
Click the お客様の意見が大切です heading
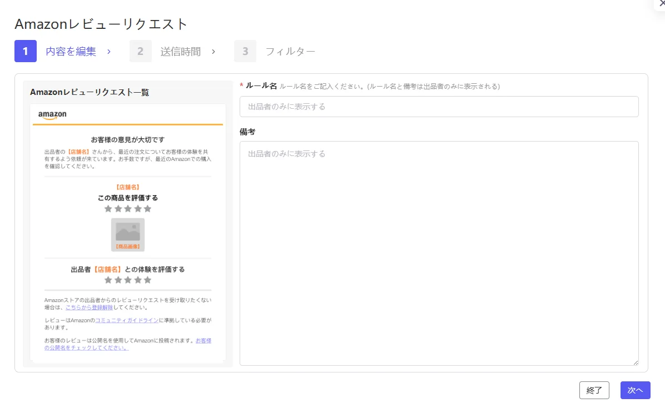(128, 140)
